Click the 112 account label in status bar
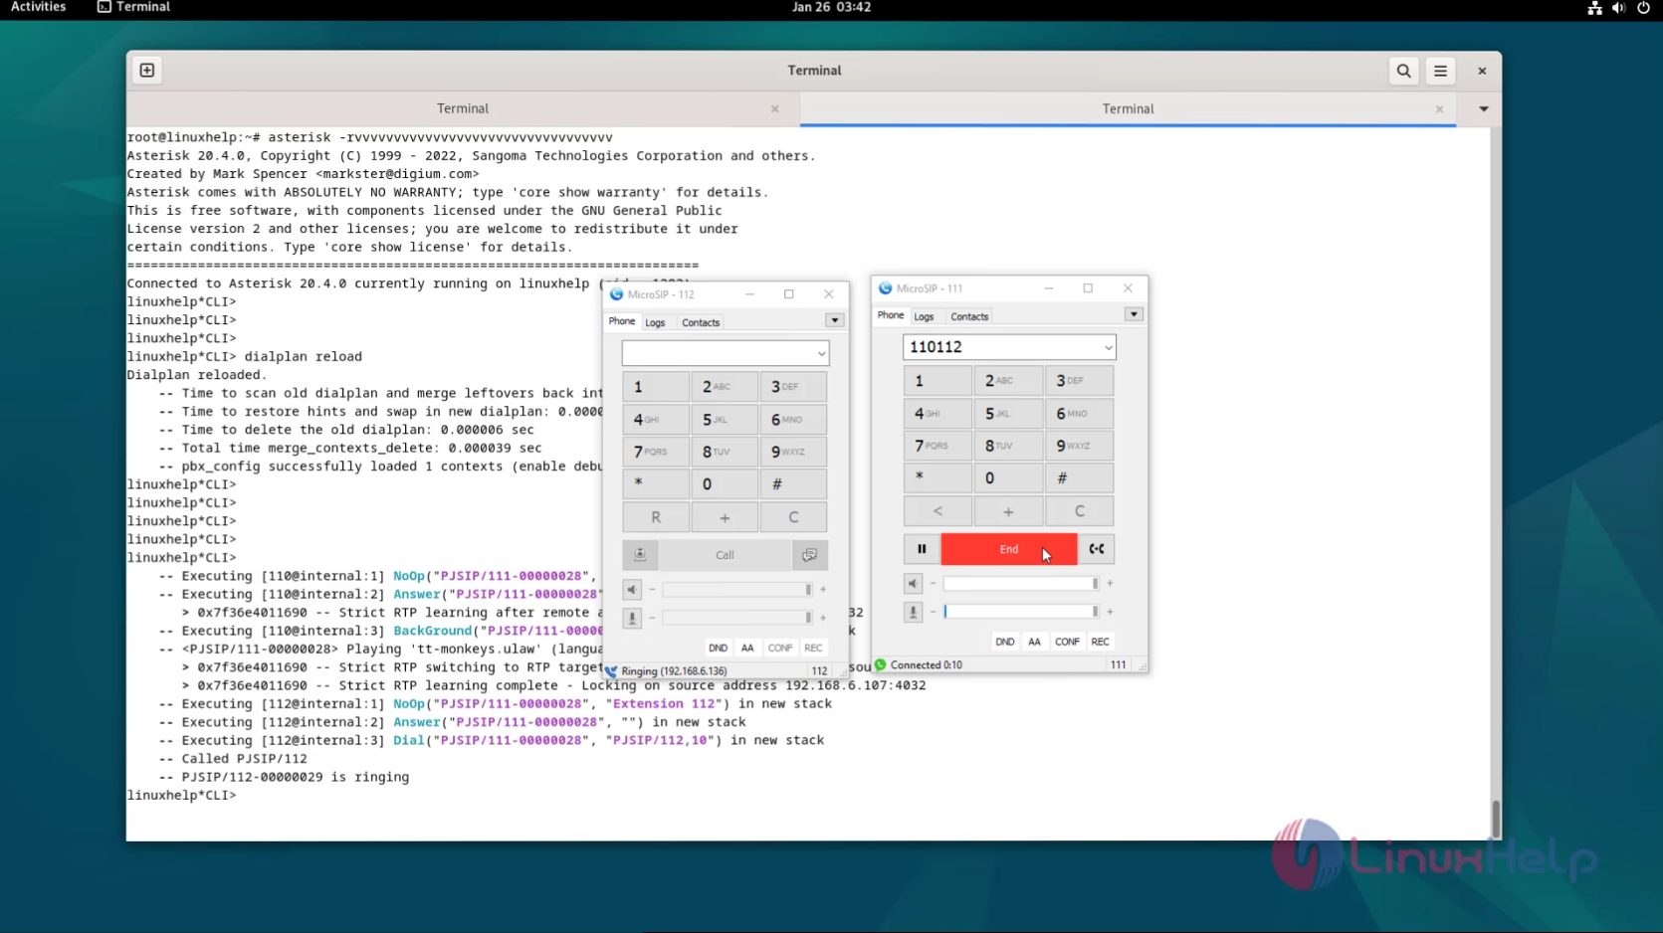The image size is (1663, 933). point(819,671)
